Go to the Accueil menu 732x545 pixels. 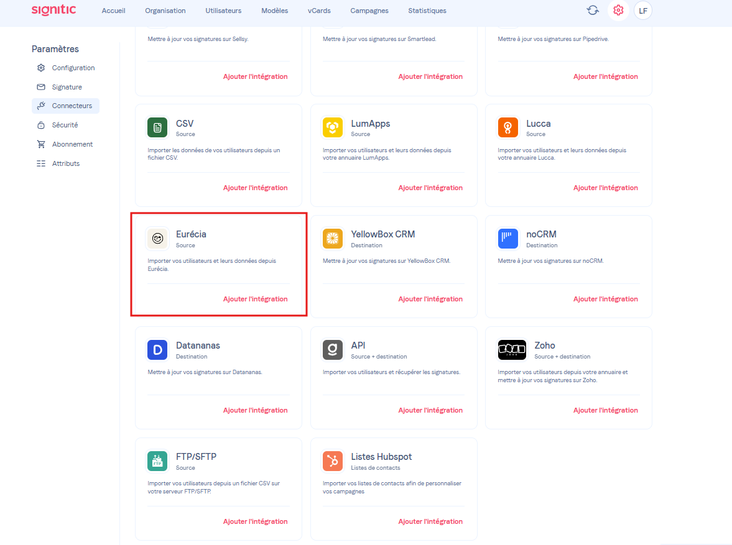click(x=113, y=11)
